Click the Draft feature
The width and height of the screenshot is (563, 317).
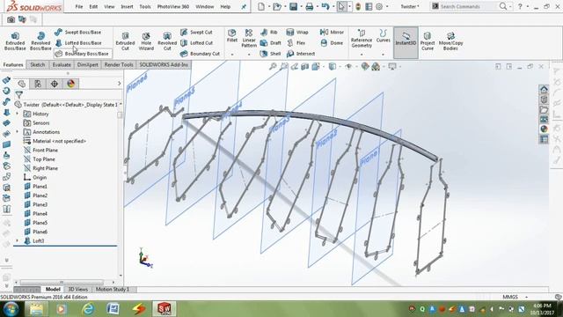(271, 43)
